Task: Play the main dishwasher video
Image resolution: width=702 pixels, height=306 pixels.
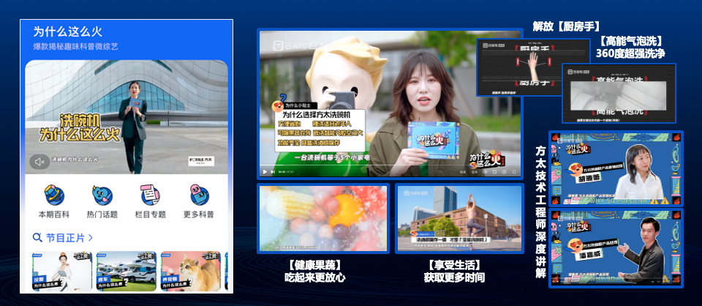Action: pos(265,171)
